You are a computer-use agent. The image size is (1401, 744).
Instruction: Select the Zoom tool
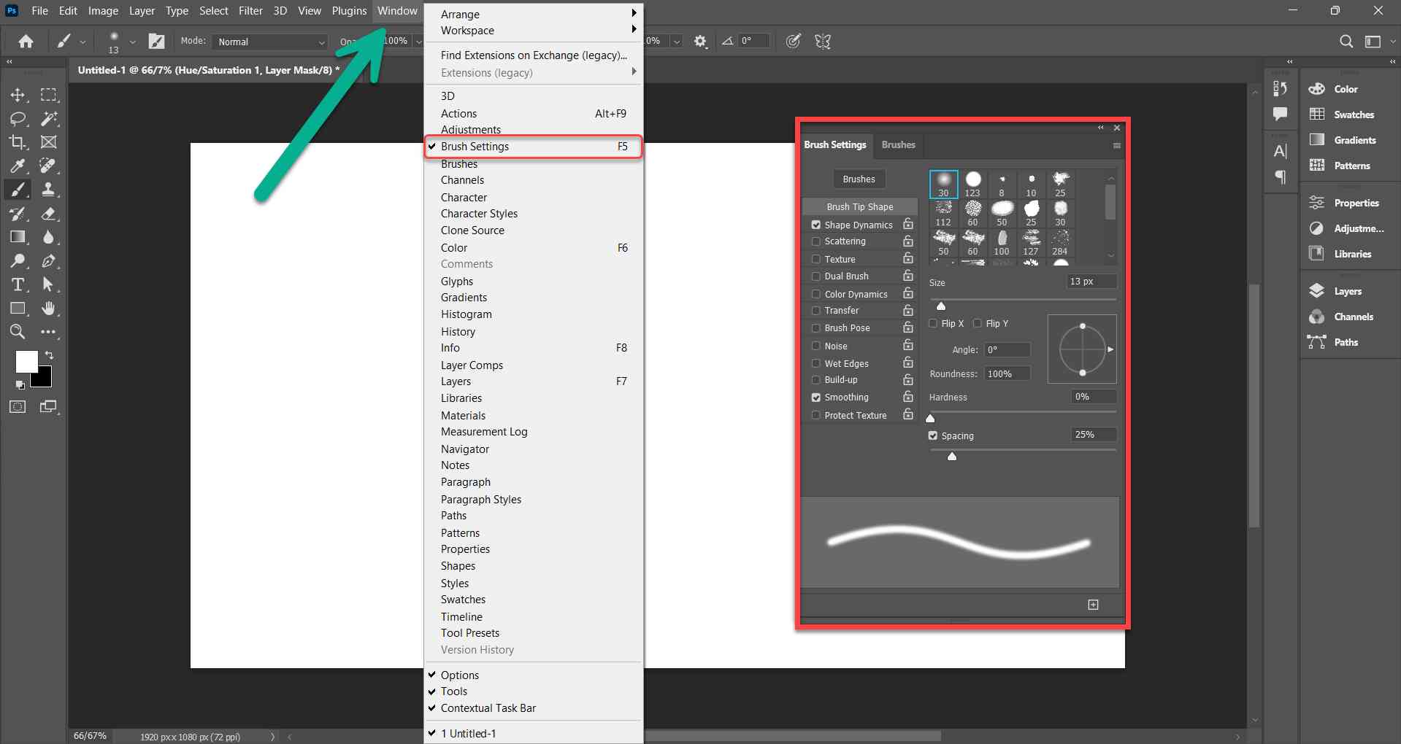point(18,332)
